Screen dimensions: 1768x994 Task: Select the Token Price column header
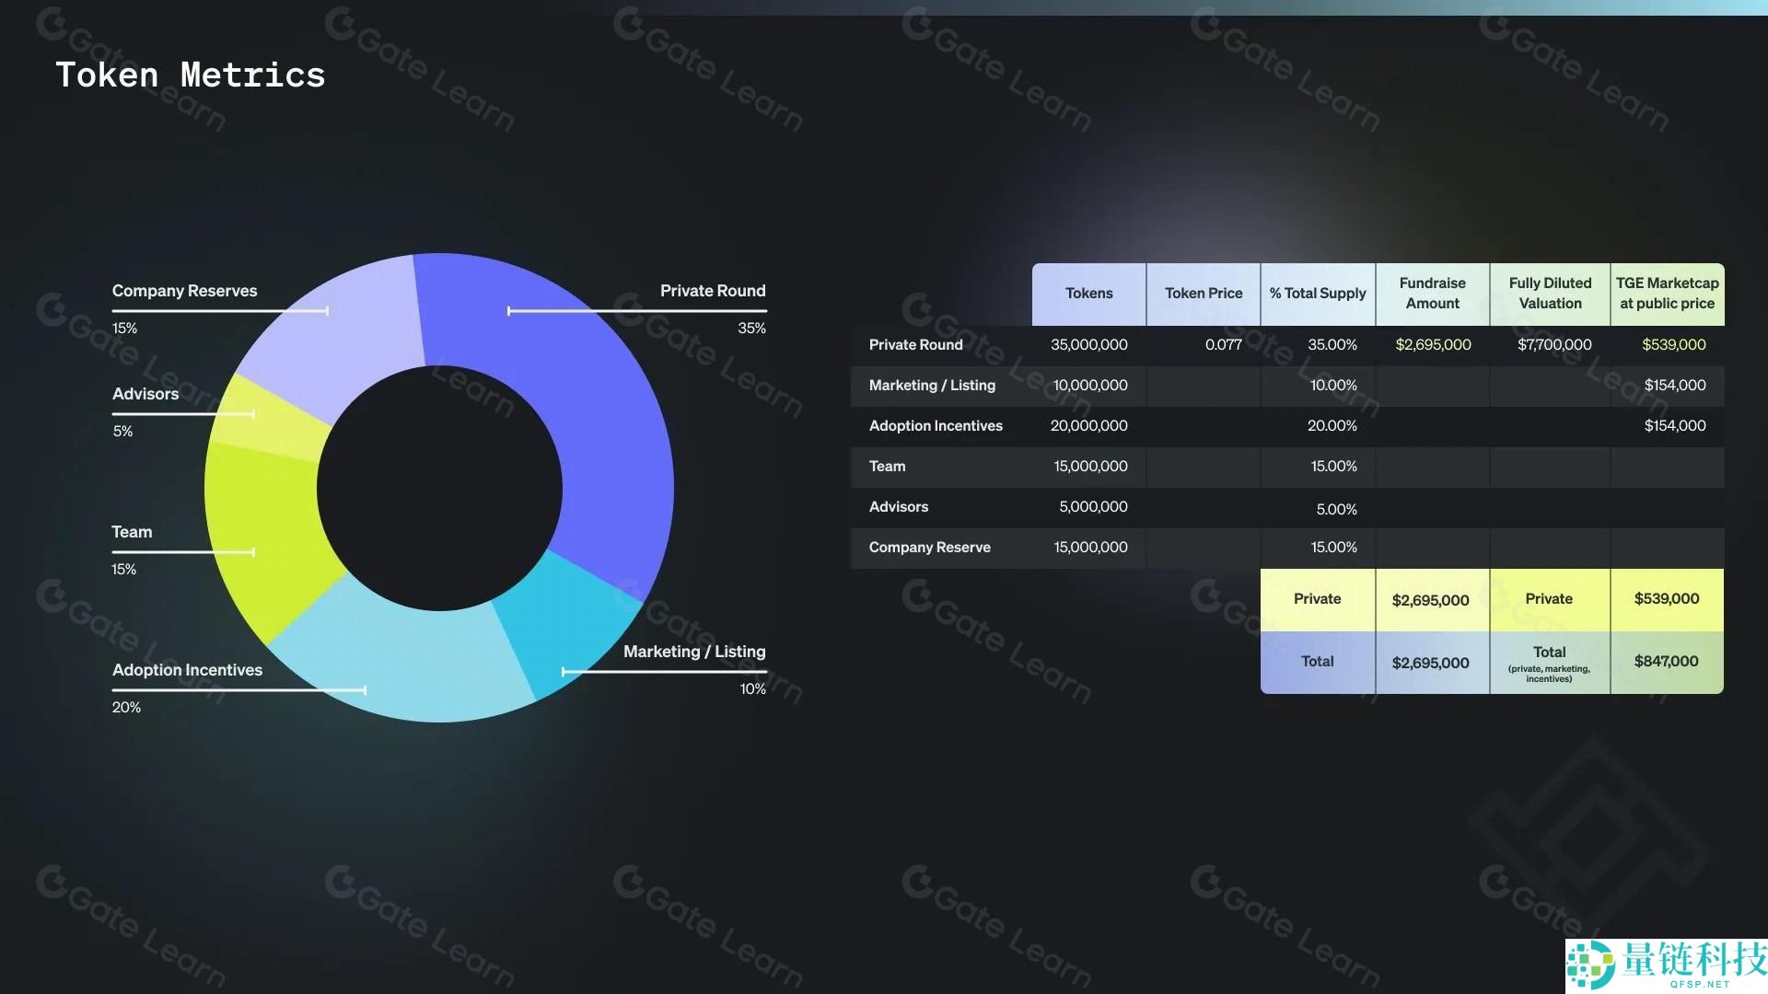click(1203, 294)
